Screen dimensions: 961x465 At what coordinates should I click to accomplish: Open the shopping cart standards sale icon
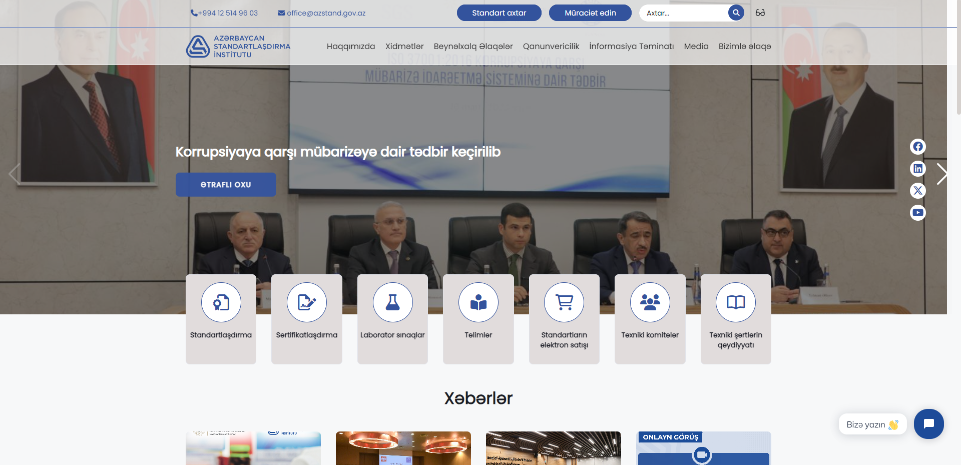pyautogui.click(x=564, y=302)
